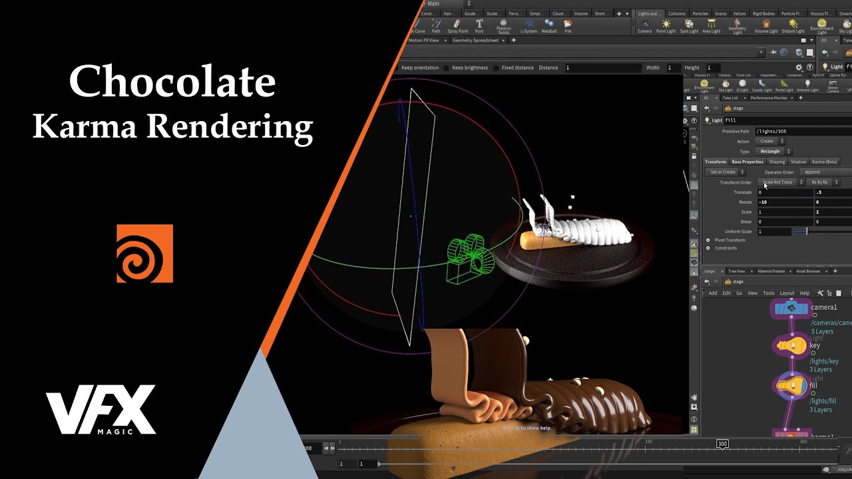852x479 pixels.
Task: Click the timeline frame 300 marker
Action: [722, 443]
